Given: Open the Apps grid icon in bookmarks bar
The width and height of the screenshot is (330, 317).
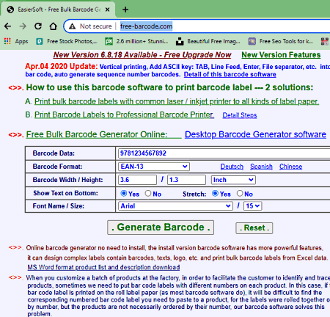Looking at the screenshot, I should coord(7,41).
